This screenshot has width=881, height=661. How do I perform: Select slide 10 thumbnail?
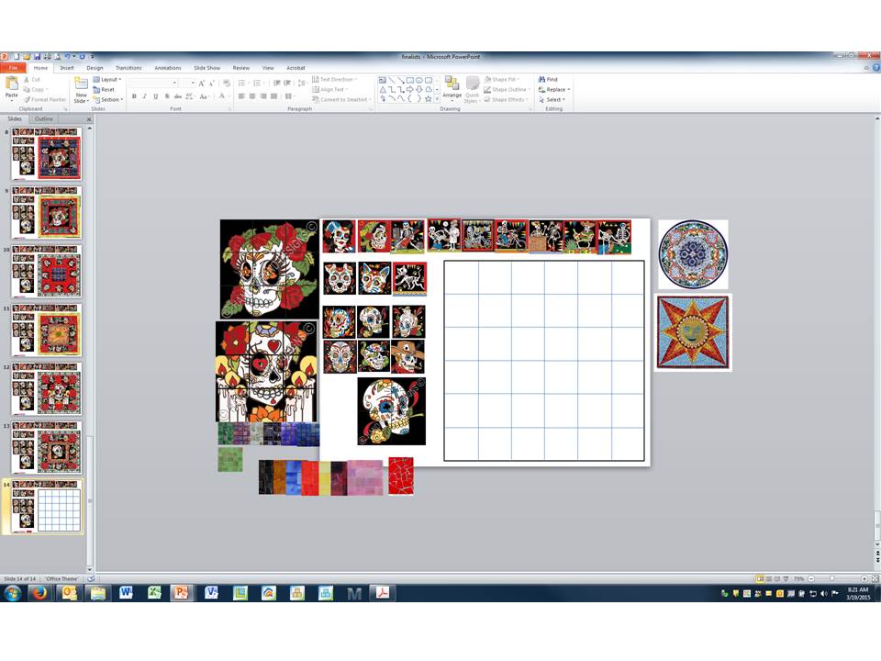46,272
